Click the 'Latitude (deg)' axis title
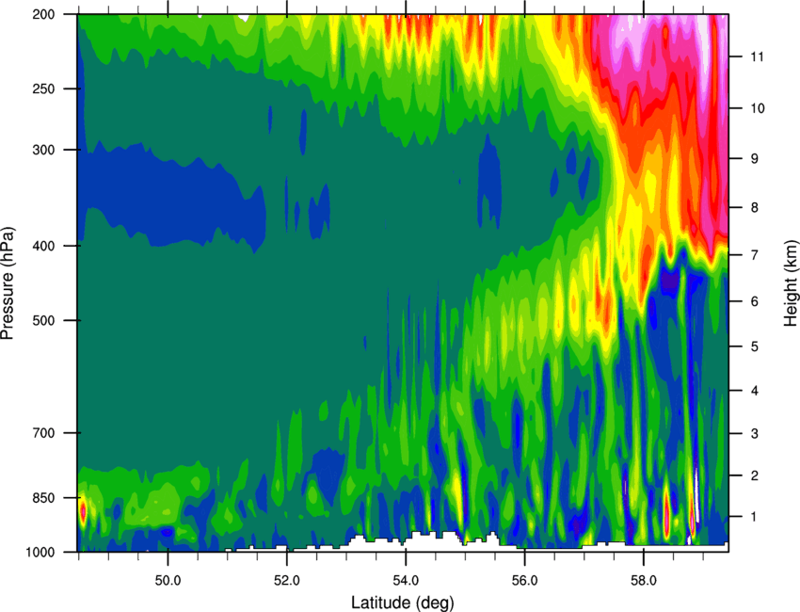Viewport: 800px width, 612px height. [x=403, y=603]
